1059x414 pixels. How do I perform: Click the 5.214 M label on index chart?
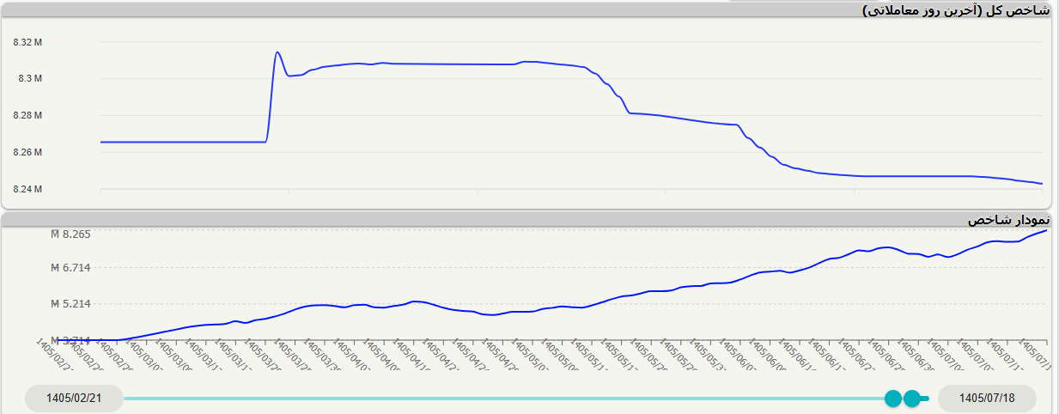(70, 304)
